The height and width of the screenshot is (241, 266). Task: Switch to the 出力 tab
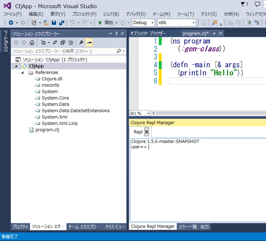(205, 226)
